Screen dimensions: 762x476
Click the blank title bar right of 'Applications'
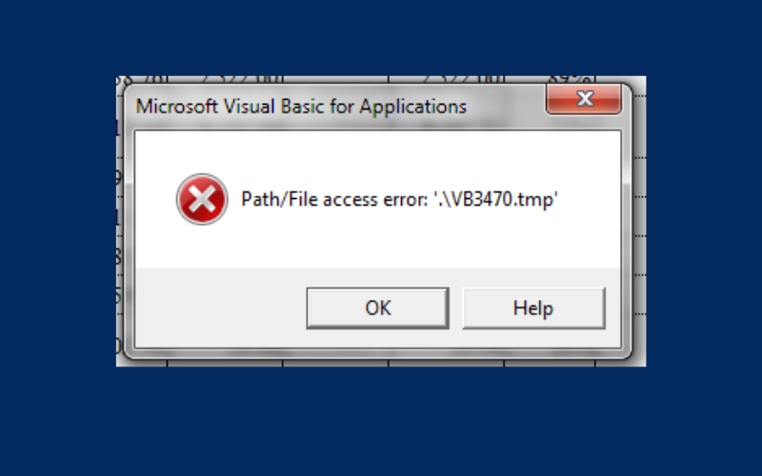click(505, 106)
